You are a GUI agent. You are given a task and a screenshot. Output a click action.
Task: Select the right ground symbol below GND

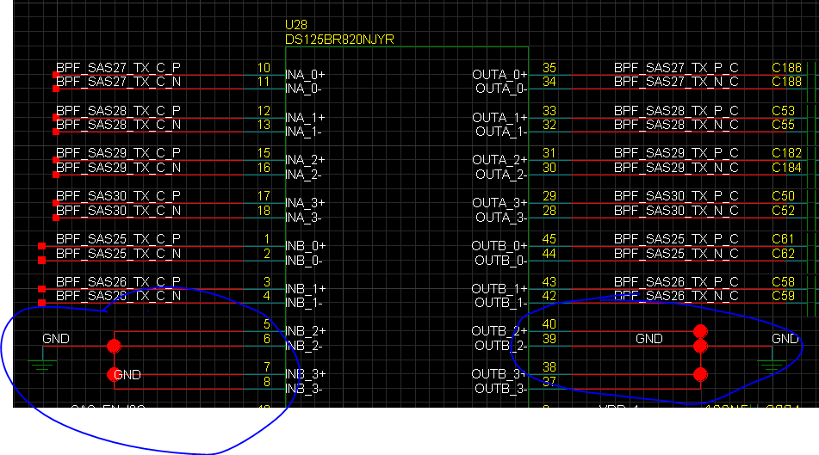click(x=772, y=366)
